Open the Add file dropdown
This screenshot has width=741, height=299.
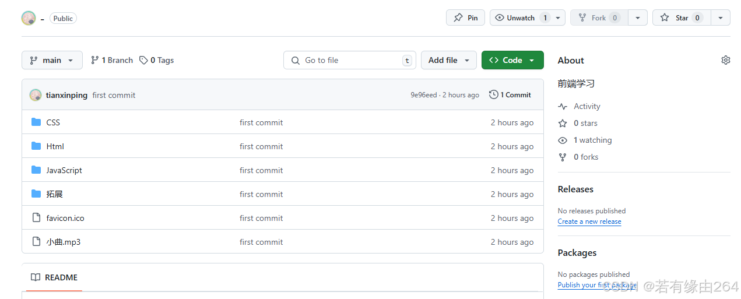[x=449, y=60]
